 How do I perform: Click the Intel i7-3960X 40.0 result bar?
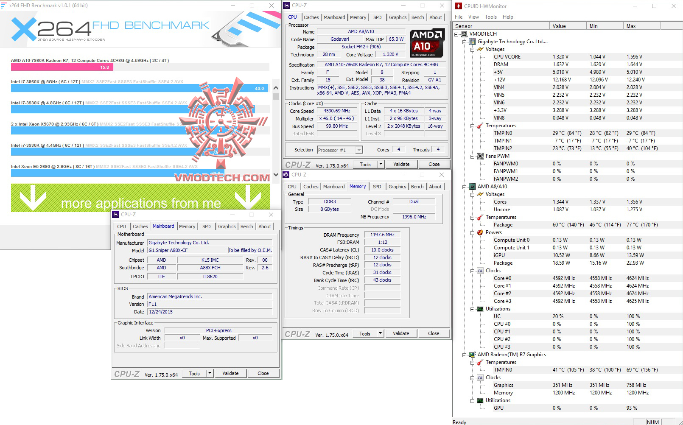coord(140,88)
